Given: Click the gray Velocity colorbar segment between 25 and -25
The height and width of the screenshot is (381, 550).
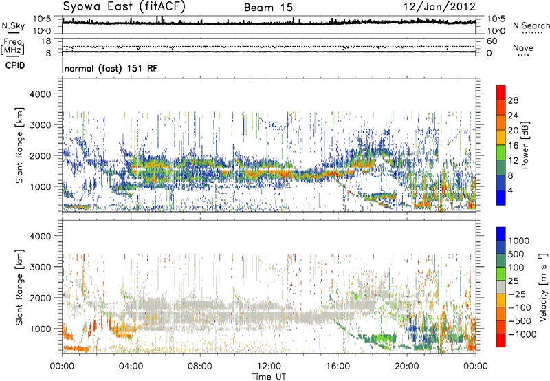Looking at the screenshot, I should [501, 287].
